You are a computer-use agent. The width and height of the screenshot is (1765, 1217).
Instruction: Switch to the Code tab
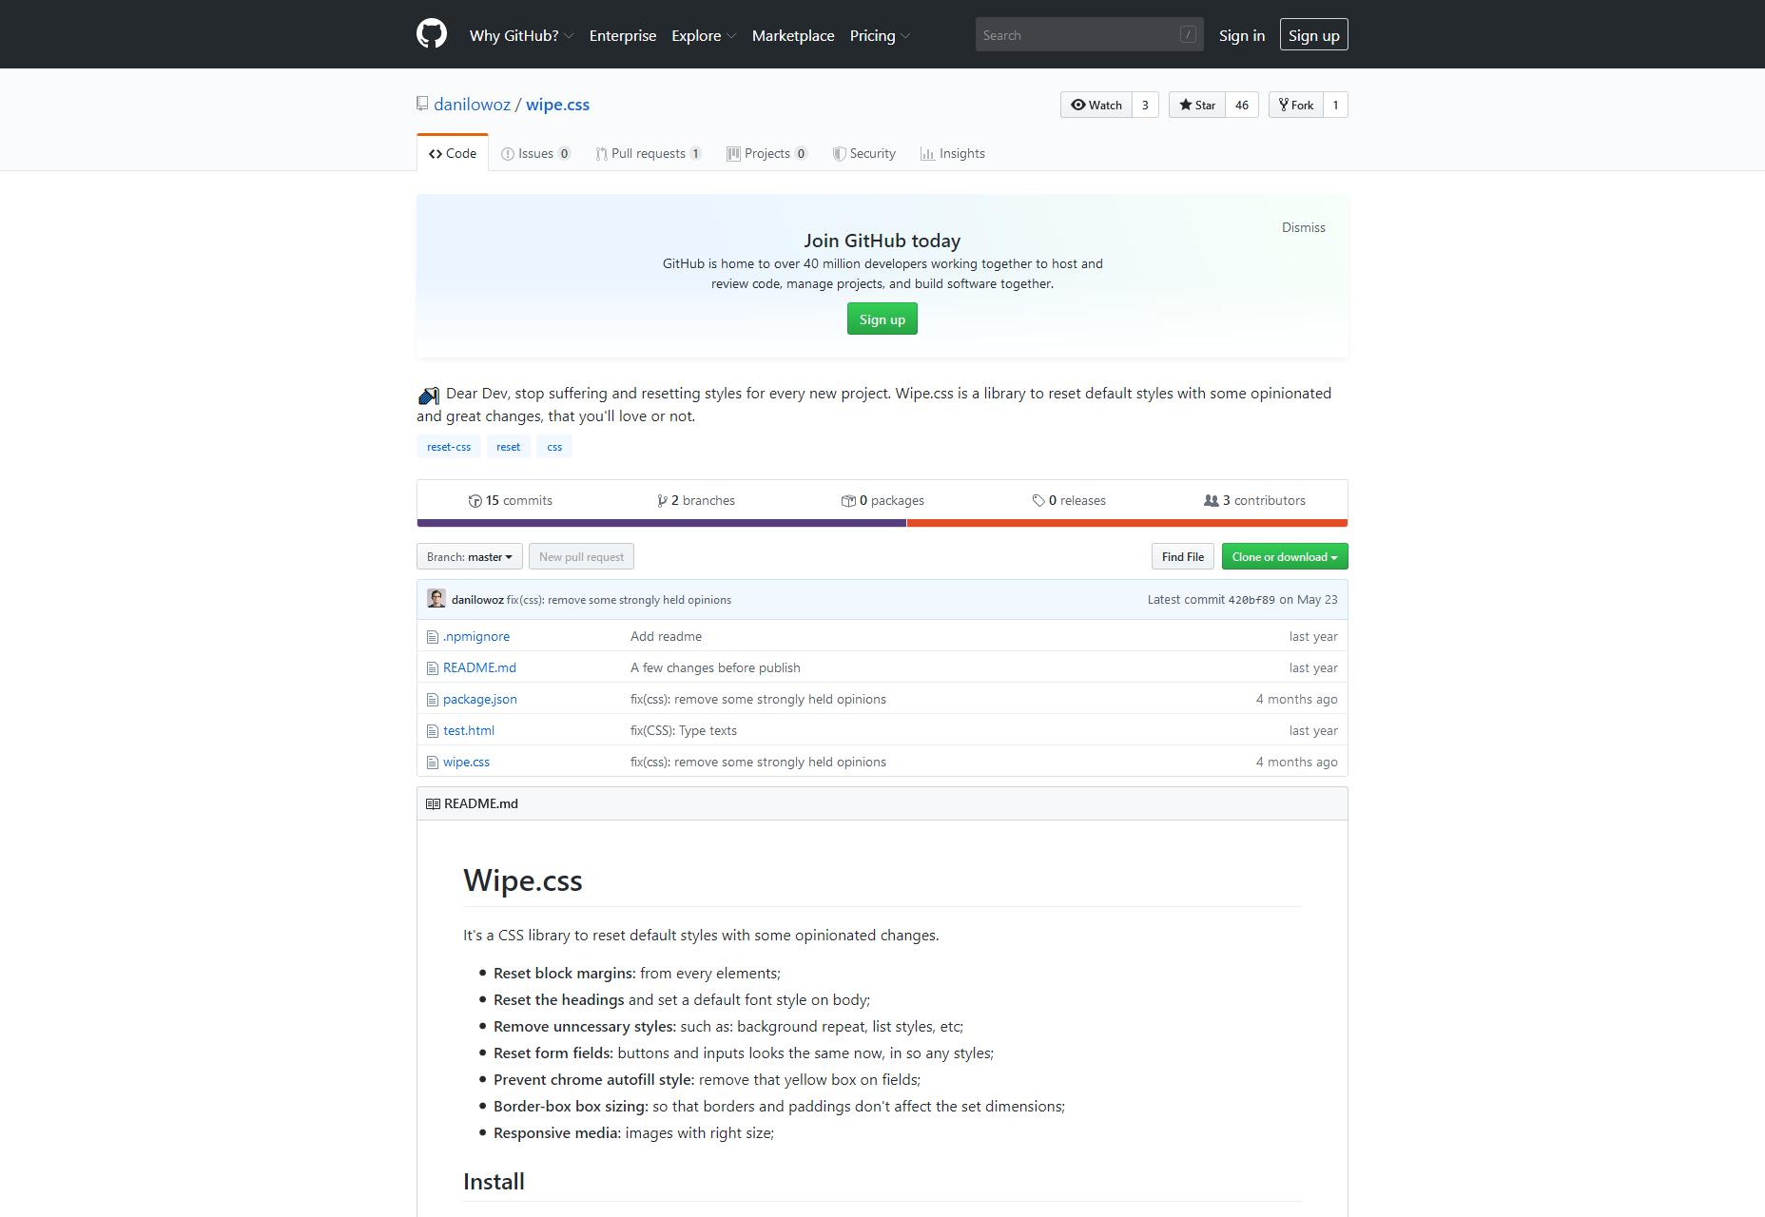click(453, 153)
